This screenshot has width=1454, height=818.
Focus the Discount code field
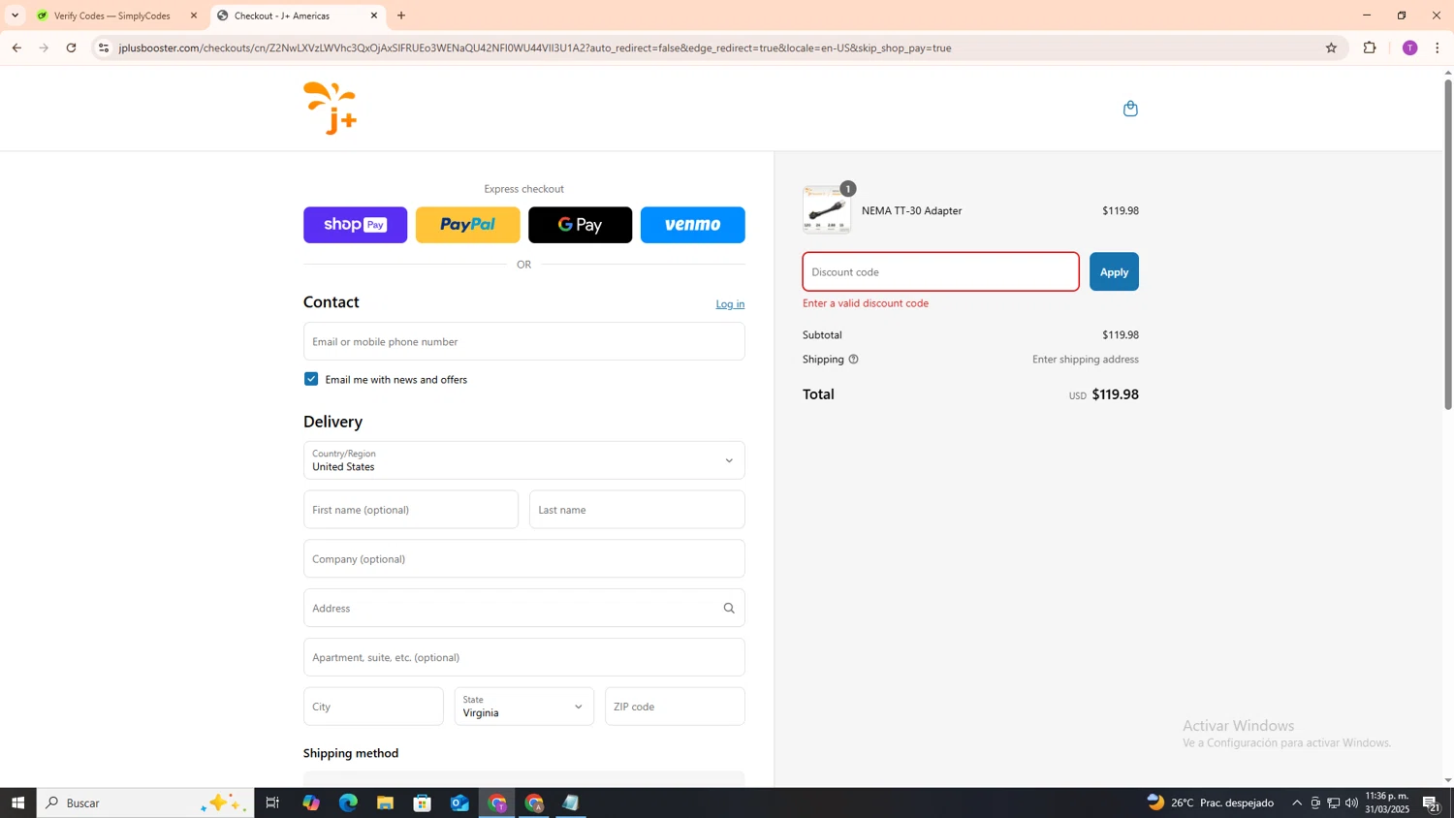tap(940, 272)
